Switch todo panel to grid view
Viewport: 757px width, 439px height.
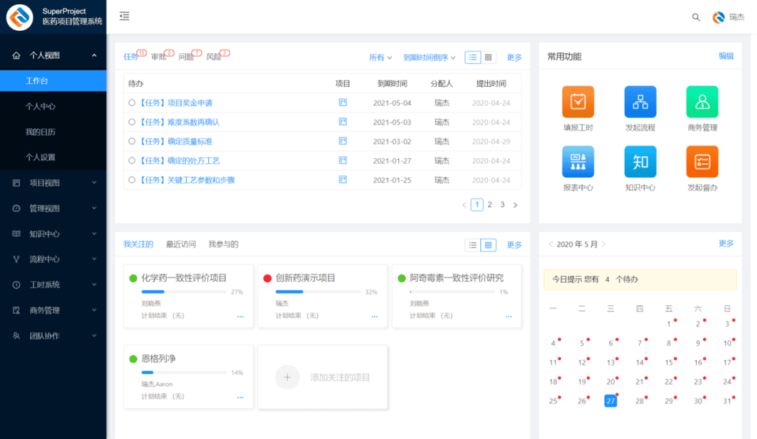(x=488, y=57)
